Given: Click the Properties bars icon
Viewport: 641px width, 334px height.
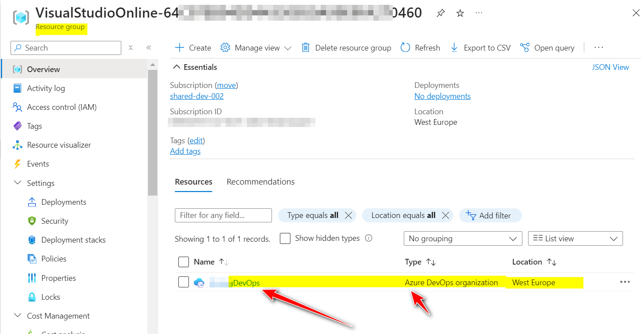Looking at the screenshot, I should point(32,278).
